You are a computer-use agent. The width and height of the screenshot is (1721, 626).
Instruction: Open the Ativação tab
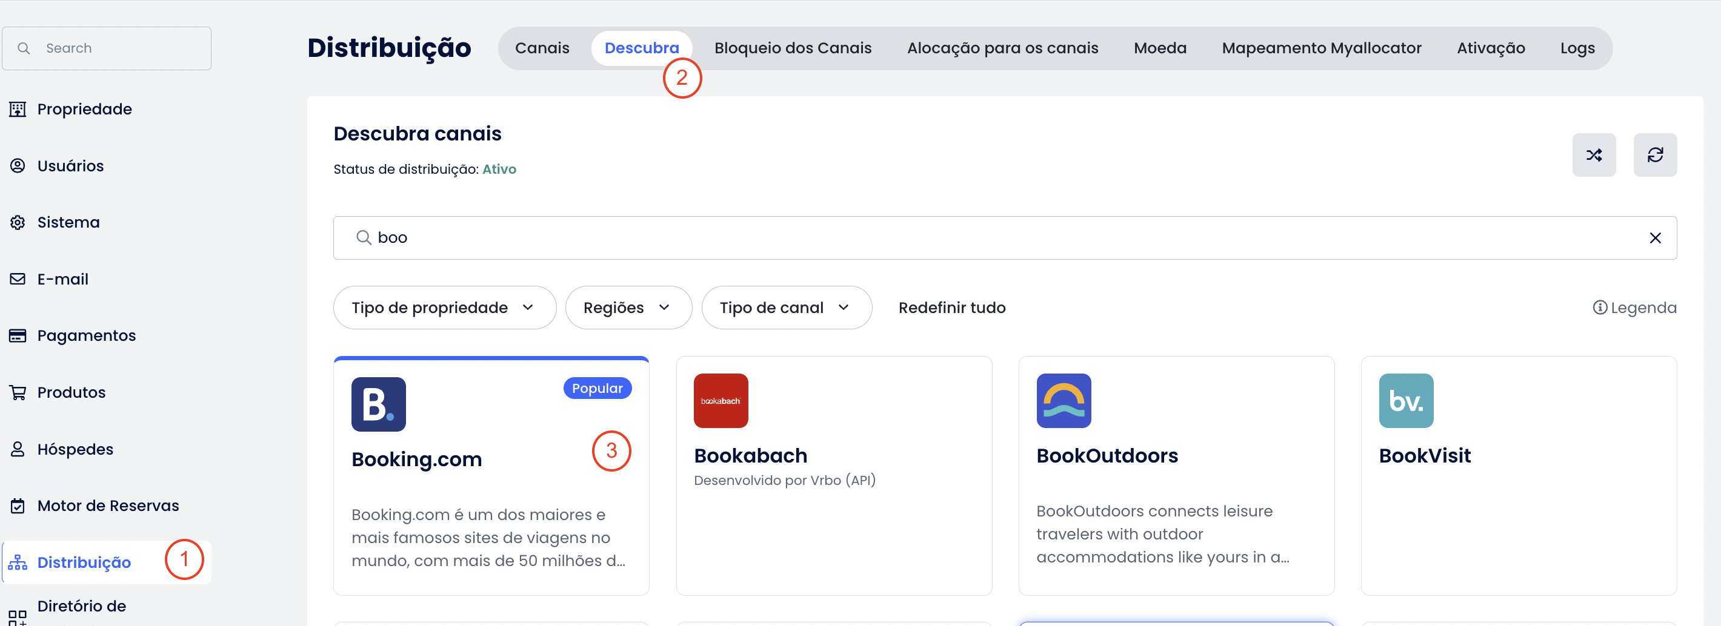1491,48
